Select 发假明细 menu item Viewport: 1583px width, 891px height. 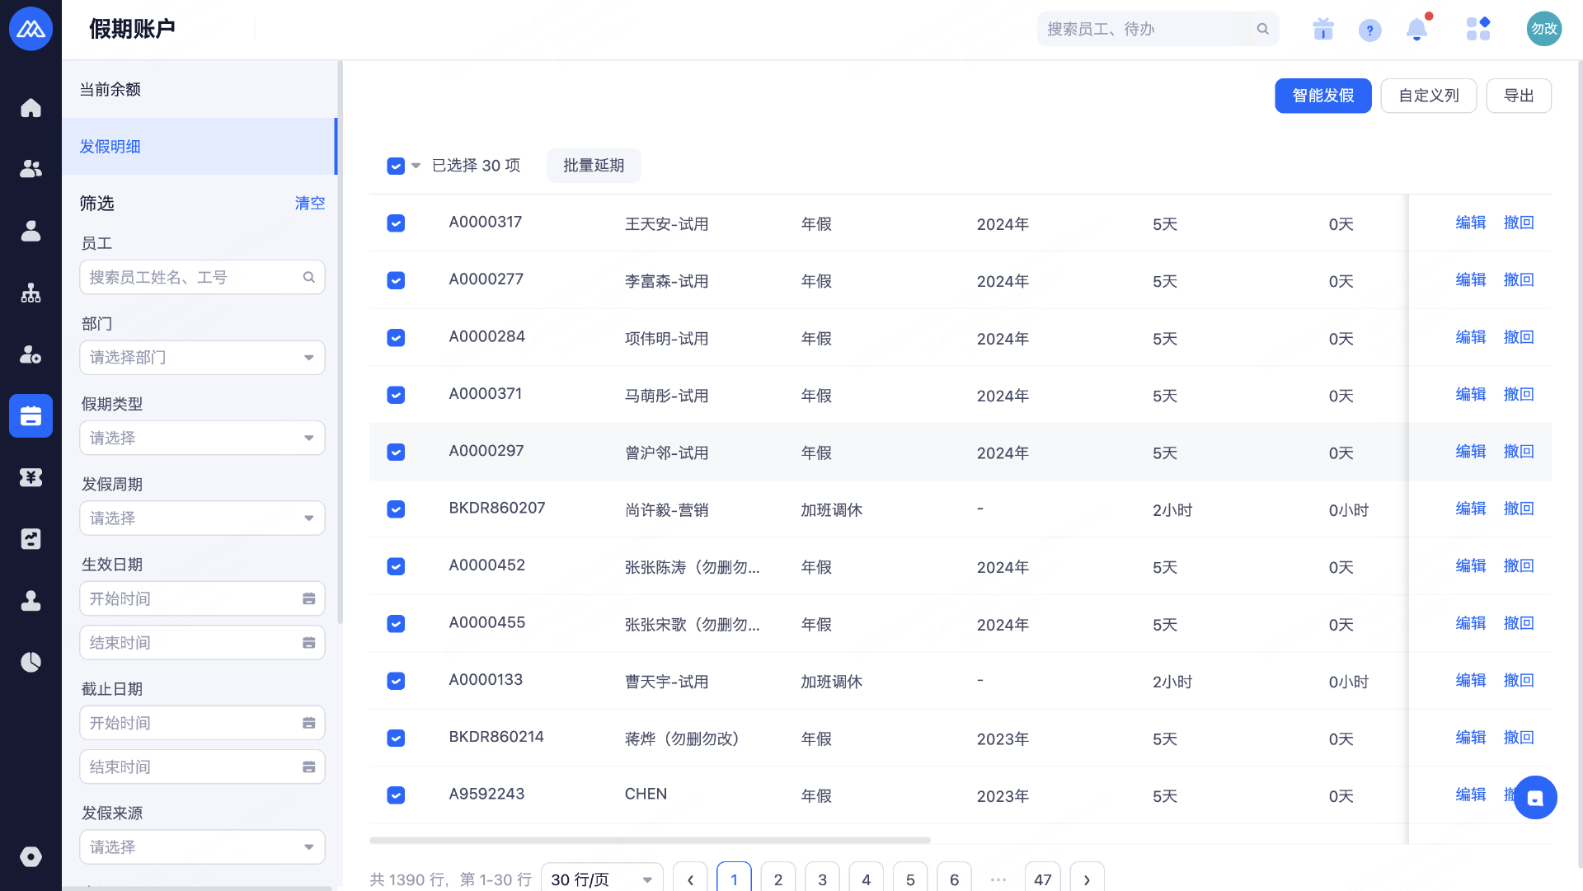tap(110, 147)
